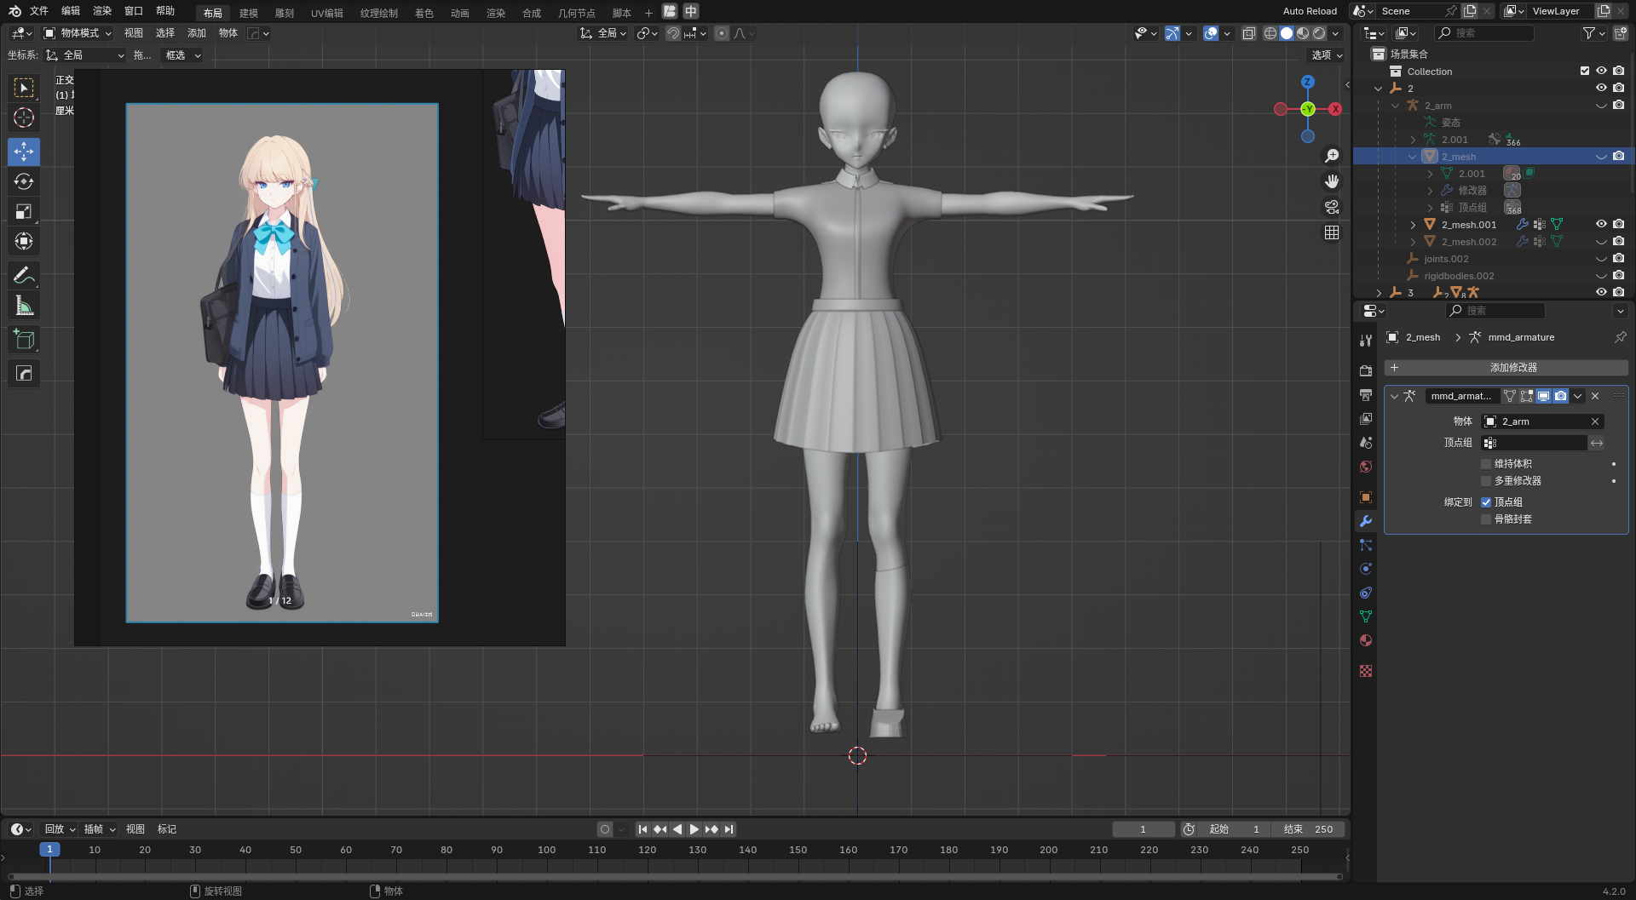Activate the Annotate pencil tool
The image size is (1636, 900).
tap(24, 275)
